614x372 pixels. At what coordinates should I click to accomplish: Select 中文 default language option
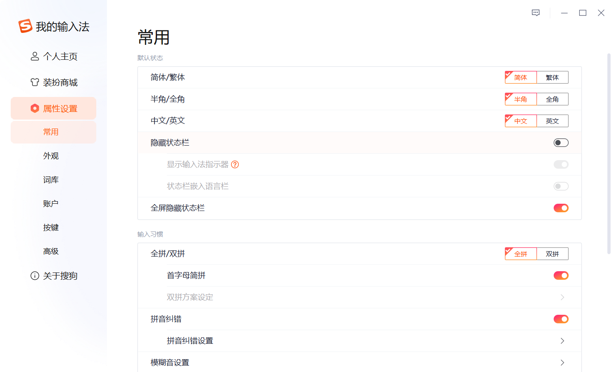click(x=521, y=121)
